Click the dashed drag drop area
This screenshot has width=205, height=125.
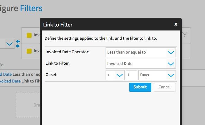(28, 105)
